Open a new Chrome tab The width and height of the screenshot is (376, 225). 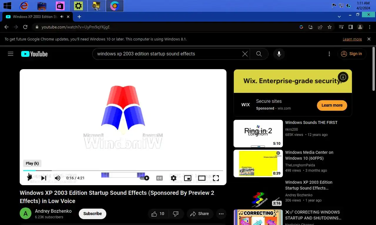pyautogui.click(x=79, y=17)
